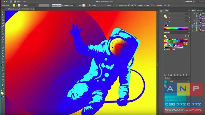Open the fill color dropdown arrow

(x=16, y=5)
